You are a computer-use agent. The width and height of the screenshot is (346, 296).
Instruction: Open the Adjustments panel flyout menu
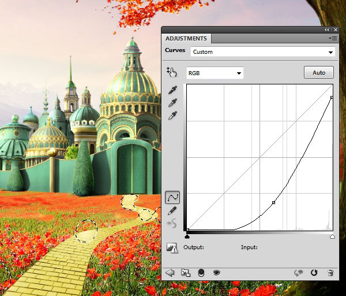[x=333, y=39]
